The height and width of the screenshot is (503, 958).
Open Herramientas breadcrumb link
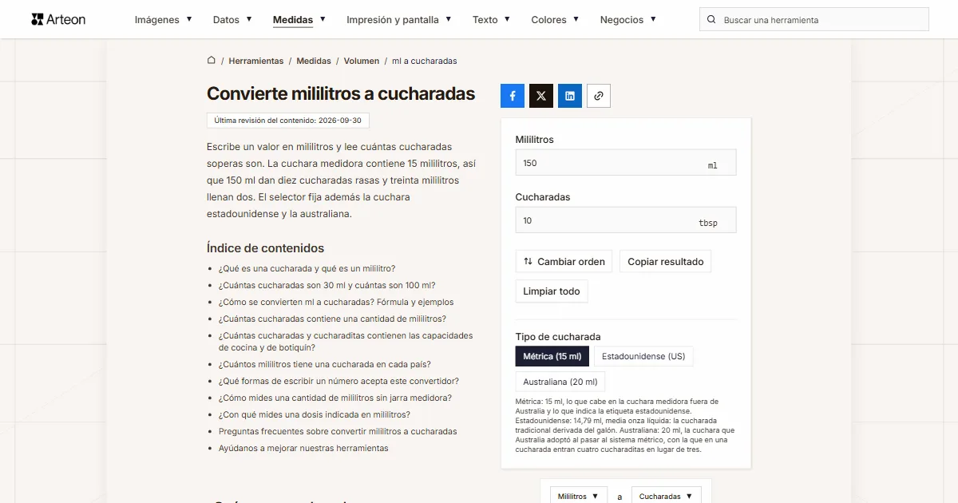coord(256,61)
